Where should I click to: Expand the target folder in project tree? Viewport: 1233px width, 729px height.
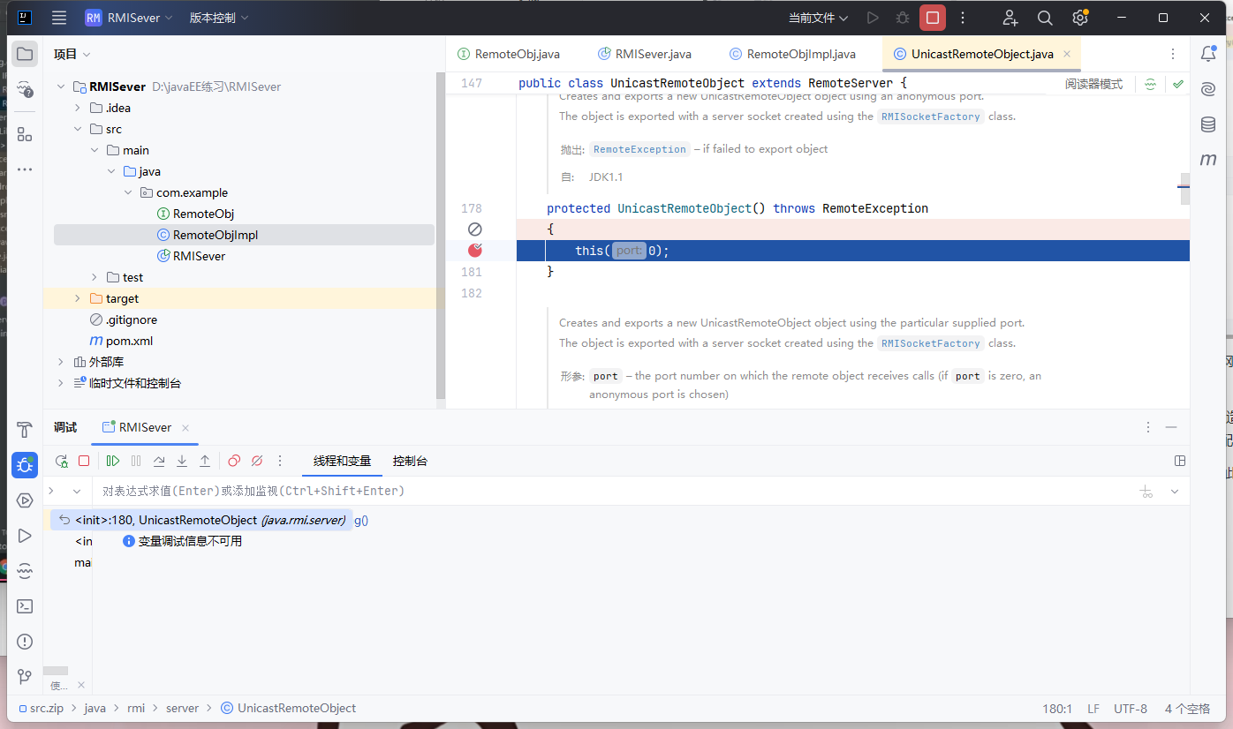[78, 298]
